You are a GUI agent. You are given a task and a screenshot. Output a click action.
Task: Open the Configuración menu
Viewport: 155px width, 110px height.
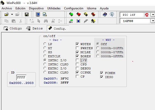(x=74, y=8)
